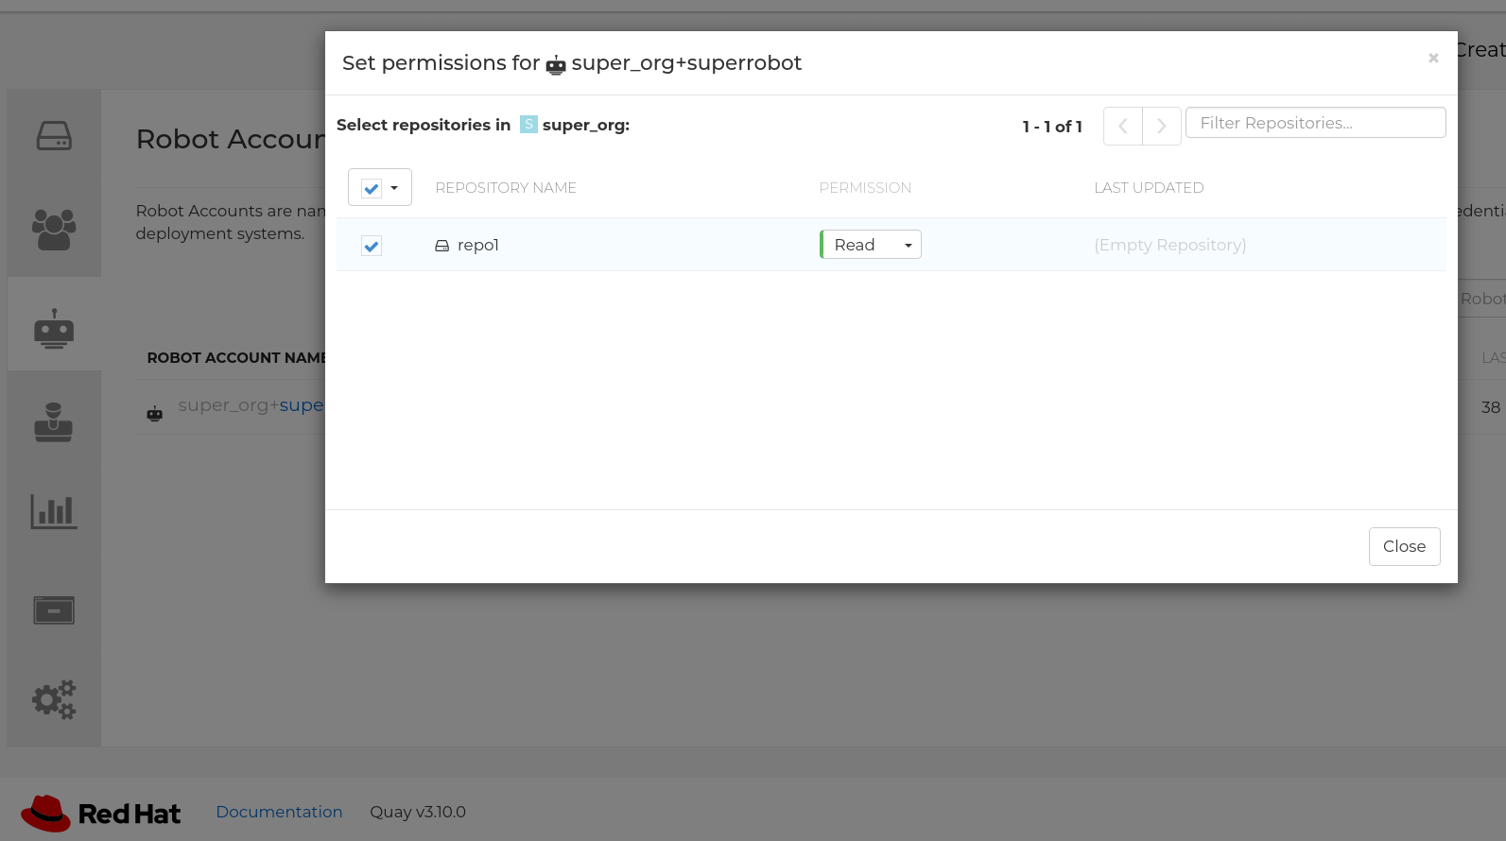Click the super_org avatar icon
Image resolution: width=1506 pixels, height=841 pixels.
click(x=528, y=125)
